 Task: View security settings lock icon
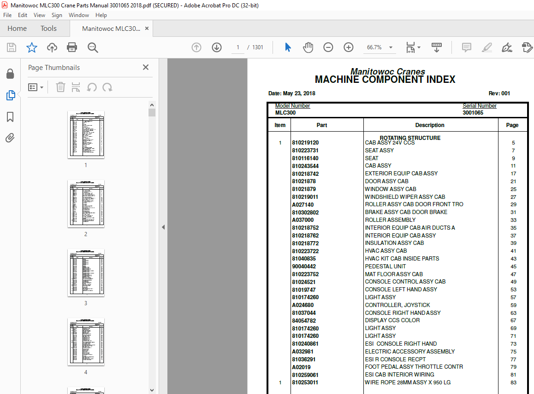[10, 74]
